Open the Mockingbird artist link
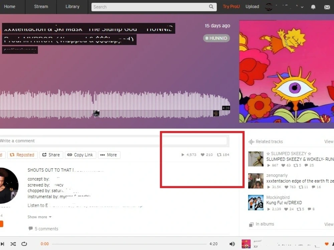Viewport: 334px width, 250px height. [x=278, y=197]
